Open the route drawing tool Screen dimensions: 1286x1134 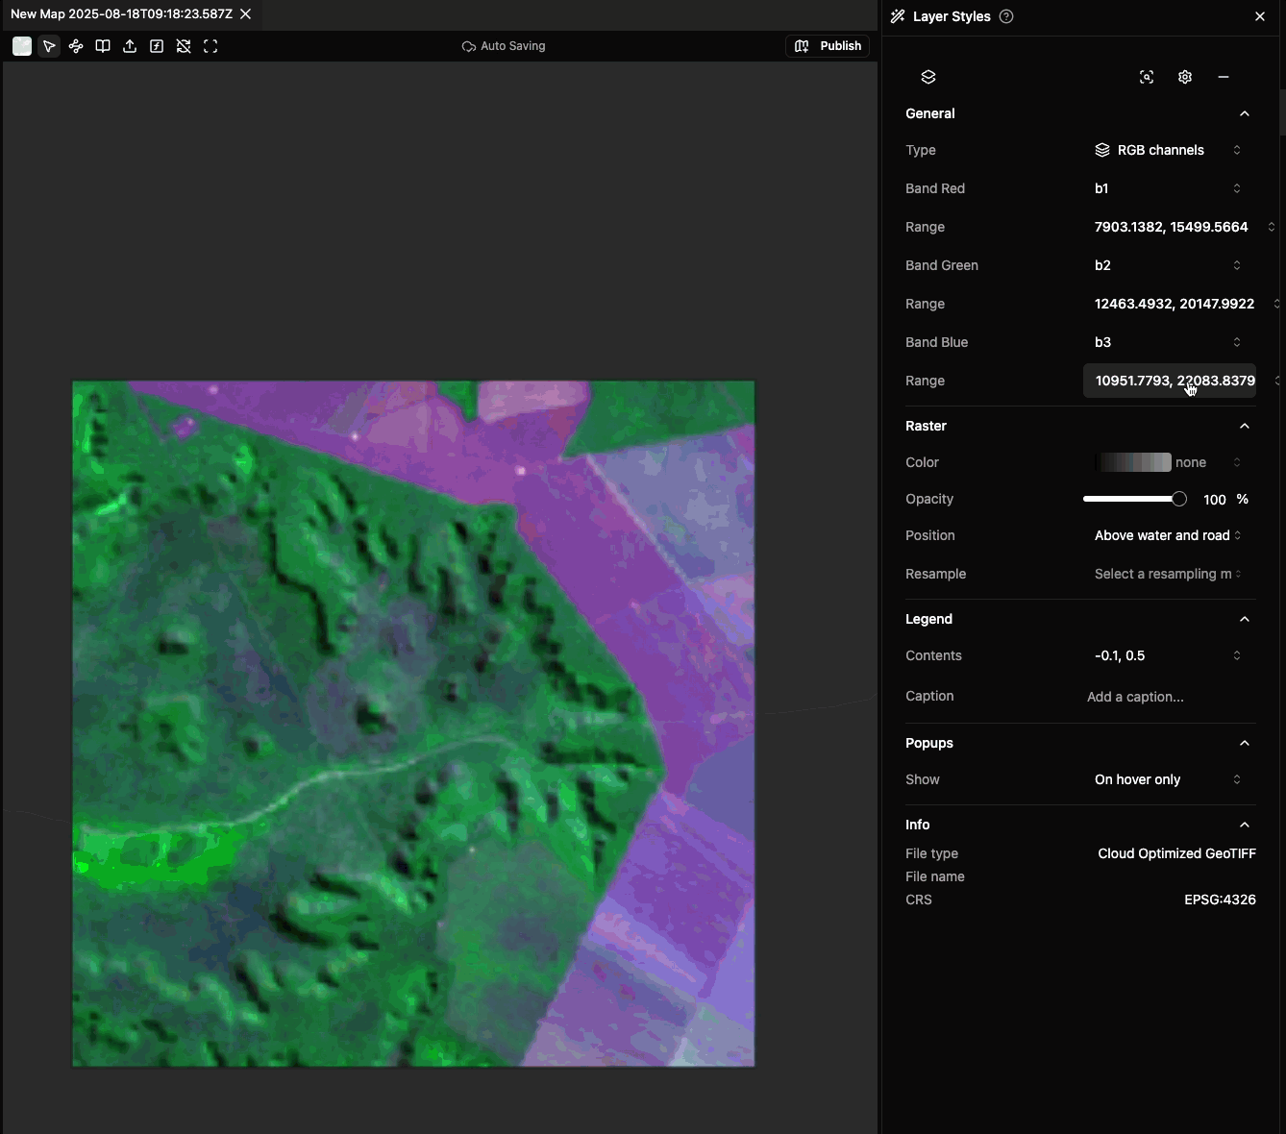click(76, 45)
